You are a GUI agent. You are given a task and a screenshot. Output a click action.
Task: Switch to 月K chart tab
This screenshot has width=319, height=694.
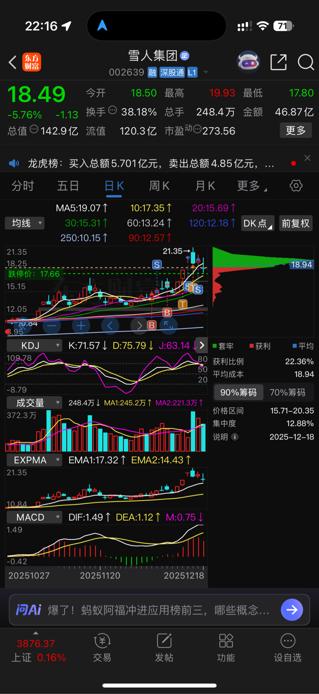point(205,186)
